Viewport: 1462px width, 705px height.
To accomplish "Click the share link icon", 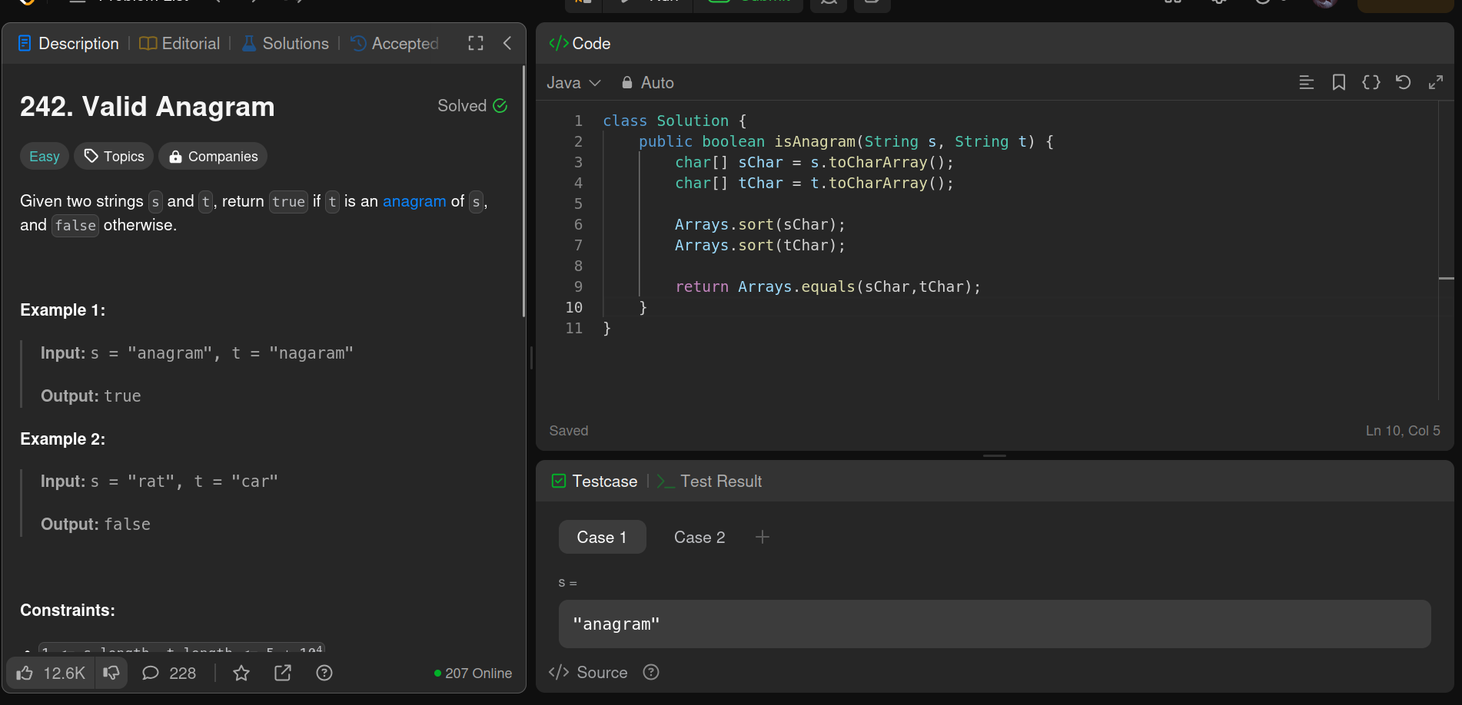I will pos(283,674).
